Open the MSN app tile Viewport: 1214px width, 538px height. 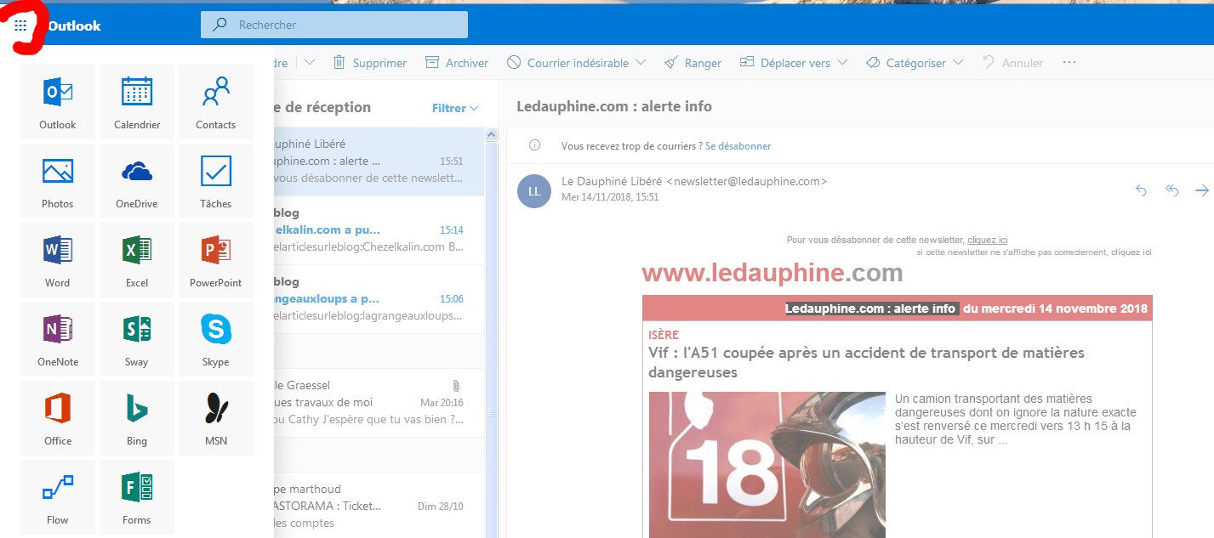216,418
